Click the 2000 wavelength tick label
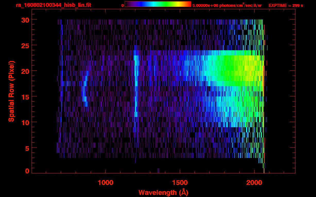 pyautogui.click(x=254, y=183)
